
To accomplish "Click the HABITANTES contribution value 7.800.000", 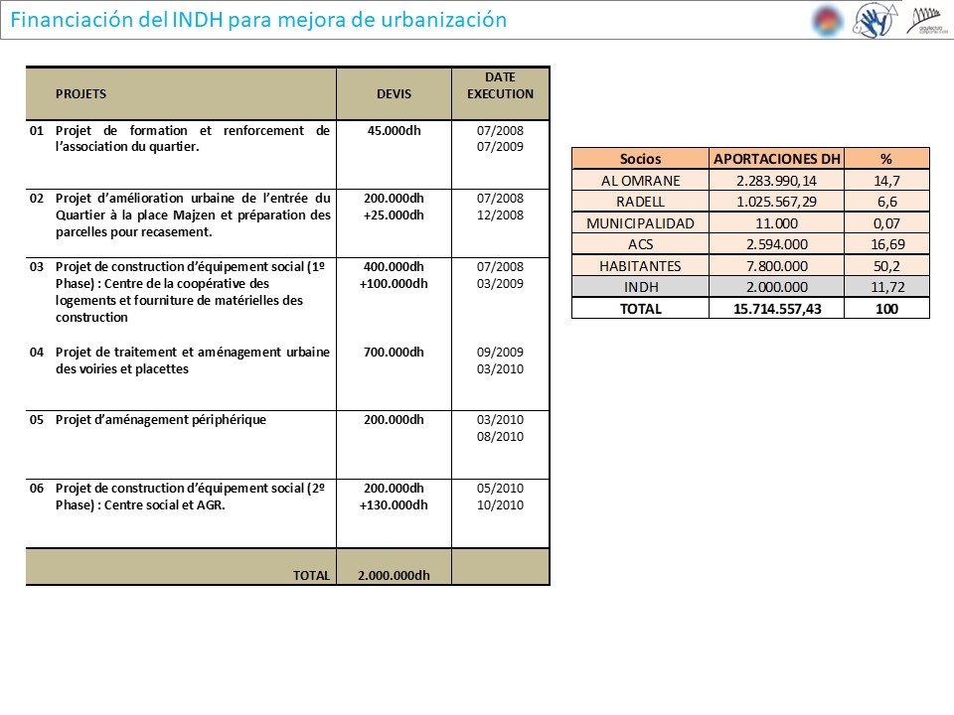I will tap(776, 266).
